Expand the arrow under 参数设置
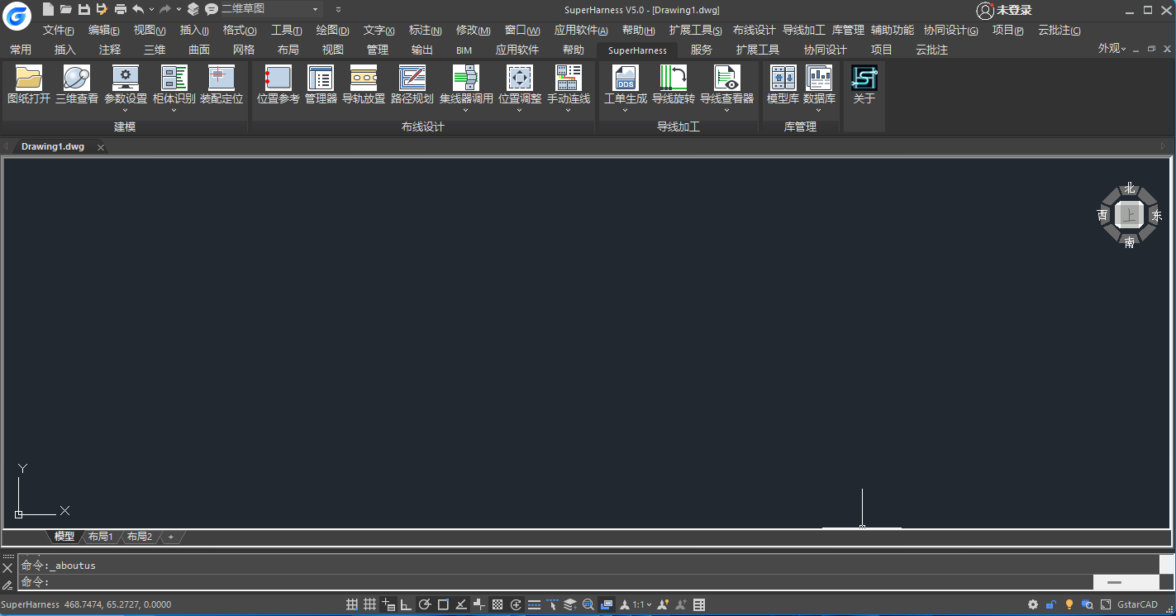Screen dimensions: 1176x616 click(126, 110)
